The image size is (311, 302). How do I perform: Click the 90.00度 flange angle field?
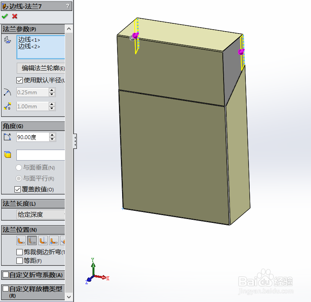[x=32, y=137]
